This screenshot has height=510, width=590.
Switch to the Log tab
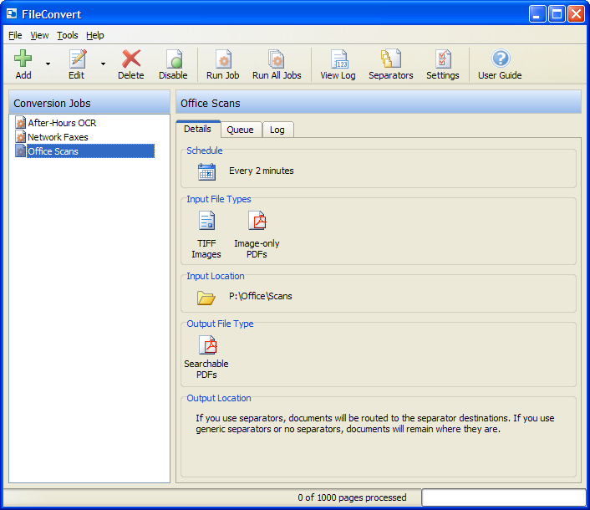coord(277,130)
